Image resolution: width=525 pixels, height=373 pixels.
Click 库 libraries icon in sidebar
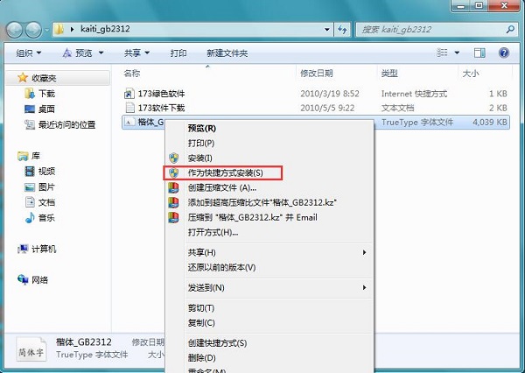[x=23, y=156]
